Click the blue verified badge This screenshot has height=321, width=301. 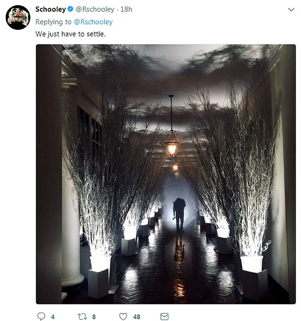pos(70,9)
